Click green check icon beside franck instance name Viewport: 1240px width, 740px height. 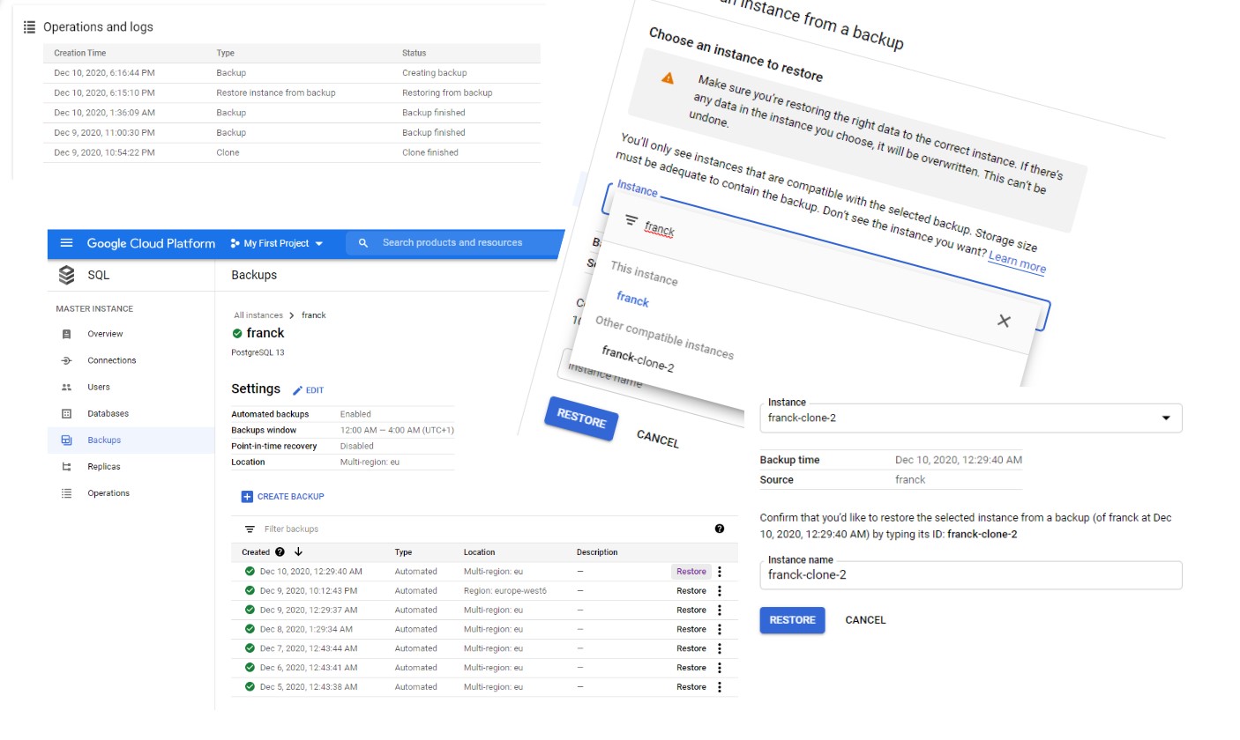click(x=237, y=333)
